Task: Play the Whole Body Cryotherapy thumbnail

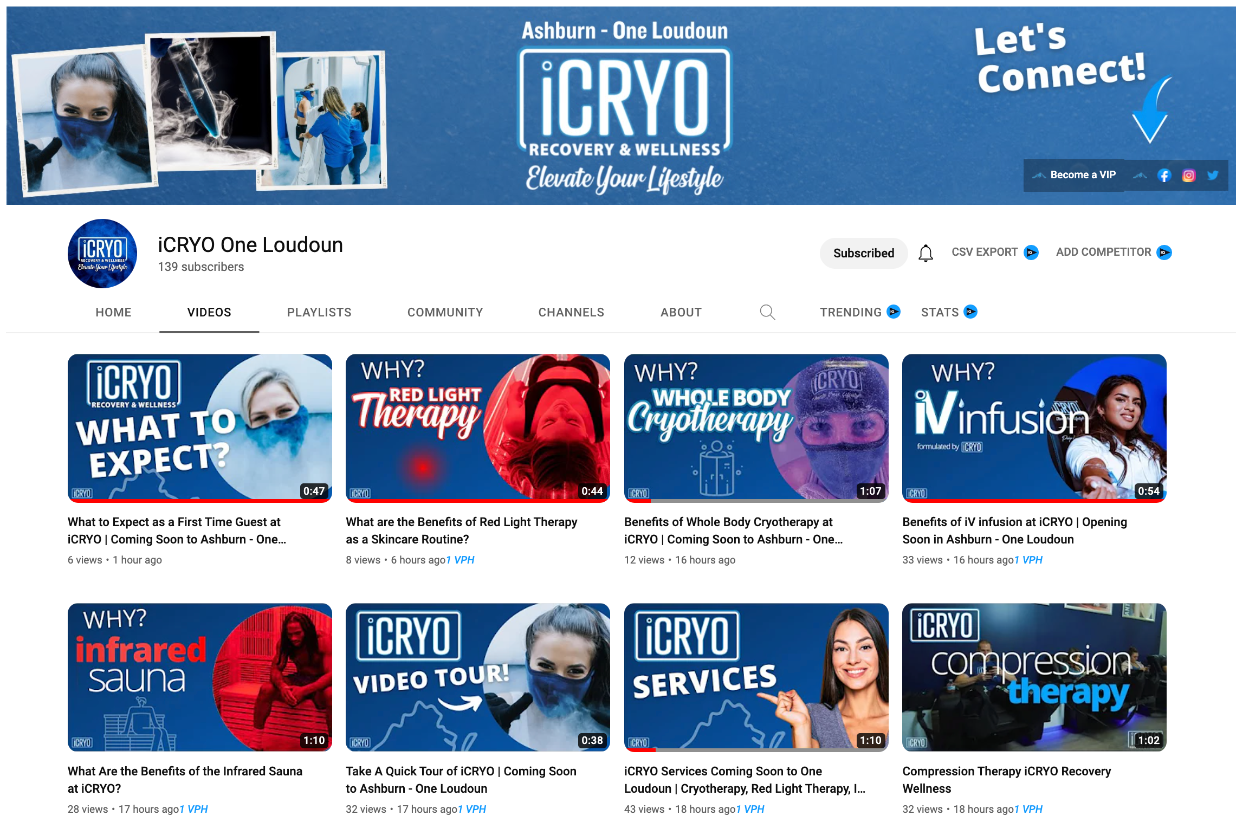Action: (x=756, y=428)
